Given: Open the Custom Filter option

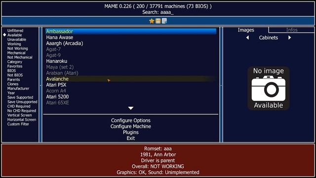Looking at the screenshot, I should 18,124.
